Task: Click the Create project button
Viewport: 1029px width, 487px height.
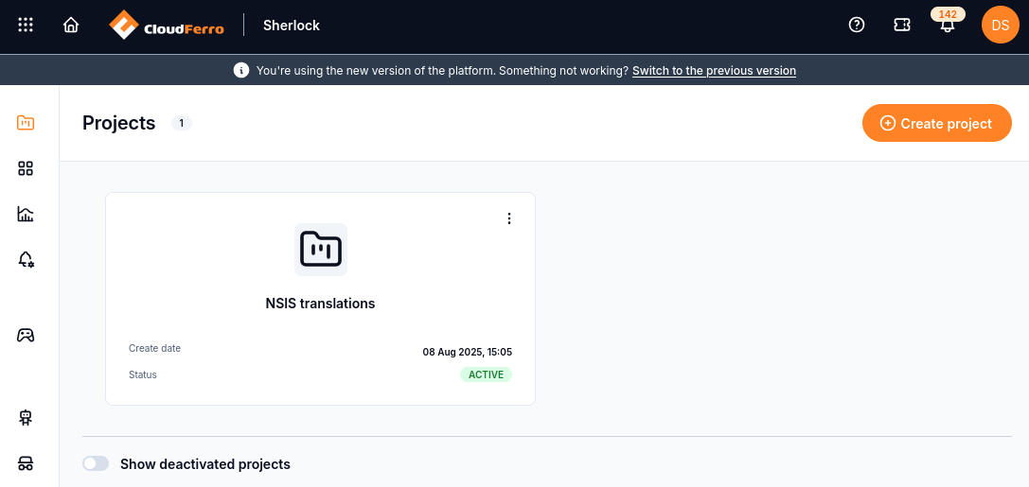Action: (x=936, y=123)
